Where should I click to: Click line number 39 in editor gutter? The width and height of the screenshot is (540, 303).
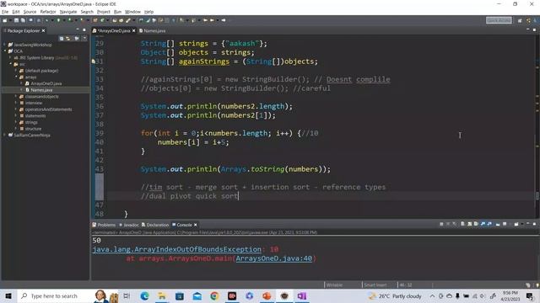100,133
